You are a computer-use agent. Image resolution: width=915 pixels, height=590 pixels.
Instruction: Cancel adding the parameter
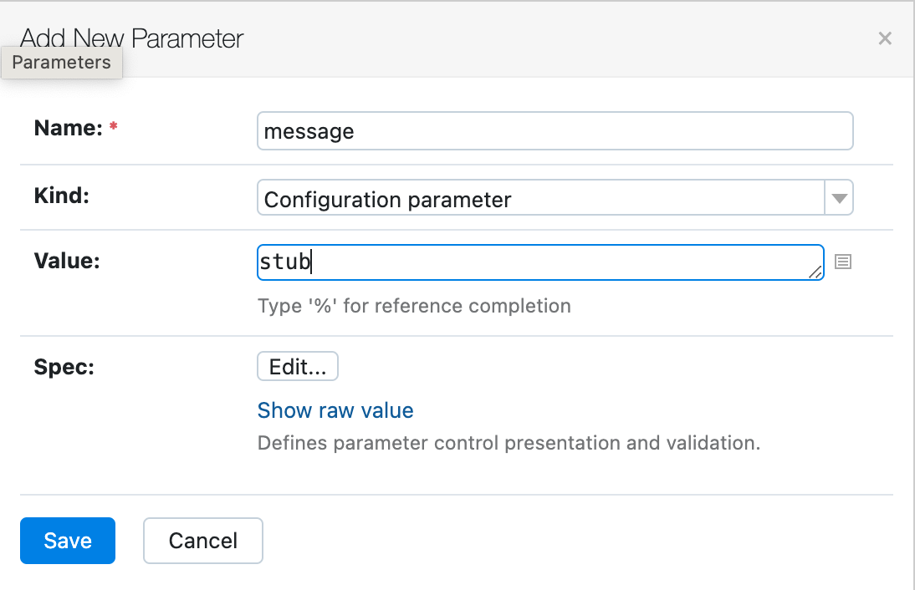(x=203, y=541)
